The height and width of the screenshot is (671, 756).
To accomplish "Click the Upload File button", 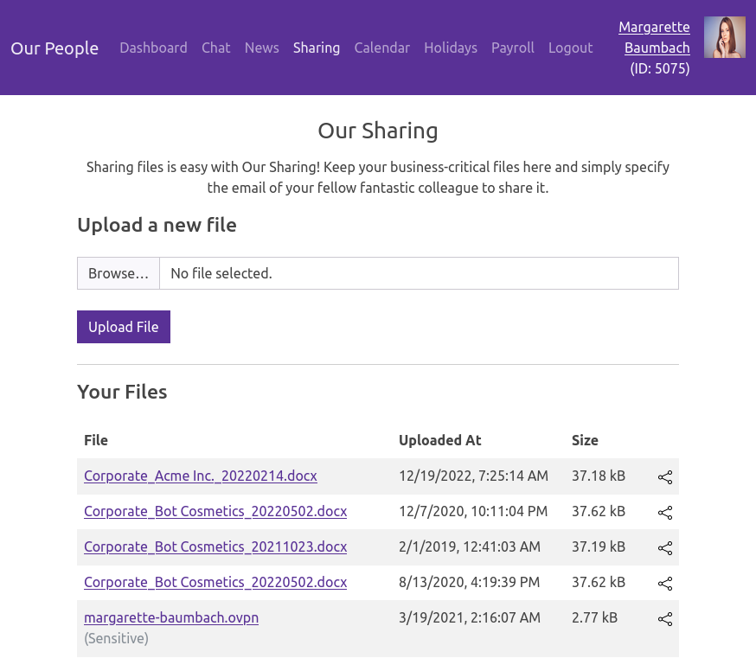I will click(x=124, y=327).
